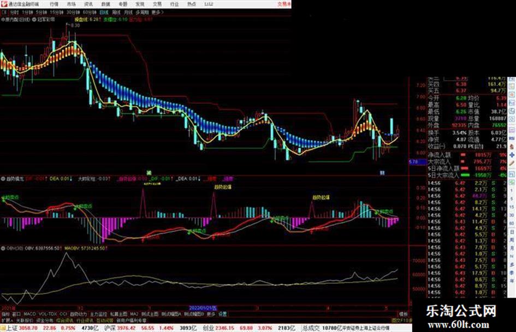Open the 多周期 view tab
The height and width of the screenshot is (332, 516).
pyautogui.click(x=142, y=13)
